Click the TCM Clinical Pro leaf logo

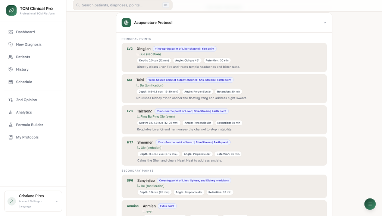point(12,10)
